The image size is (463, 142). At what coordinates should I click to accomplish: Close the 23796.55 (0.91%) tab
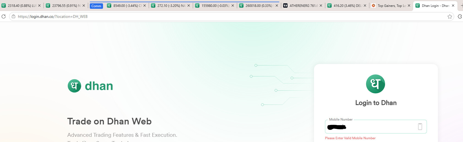(x=84, y=5)
